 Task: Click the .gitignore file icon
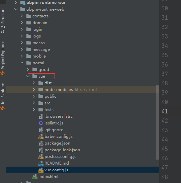click(41, 130)
